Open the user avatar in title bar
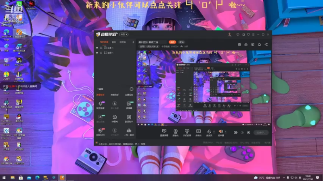Viewport: 323px width, 181px height. pyautogui.click(x=230, y=35)
